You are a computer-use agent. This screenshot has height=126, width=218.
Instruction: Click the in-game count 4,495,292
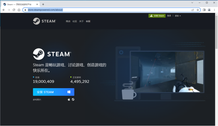[80, 81]
